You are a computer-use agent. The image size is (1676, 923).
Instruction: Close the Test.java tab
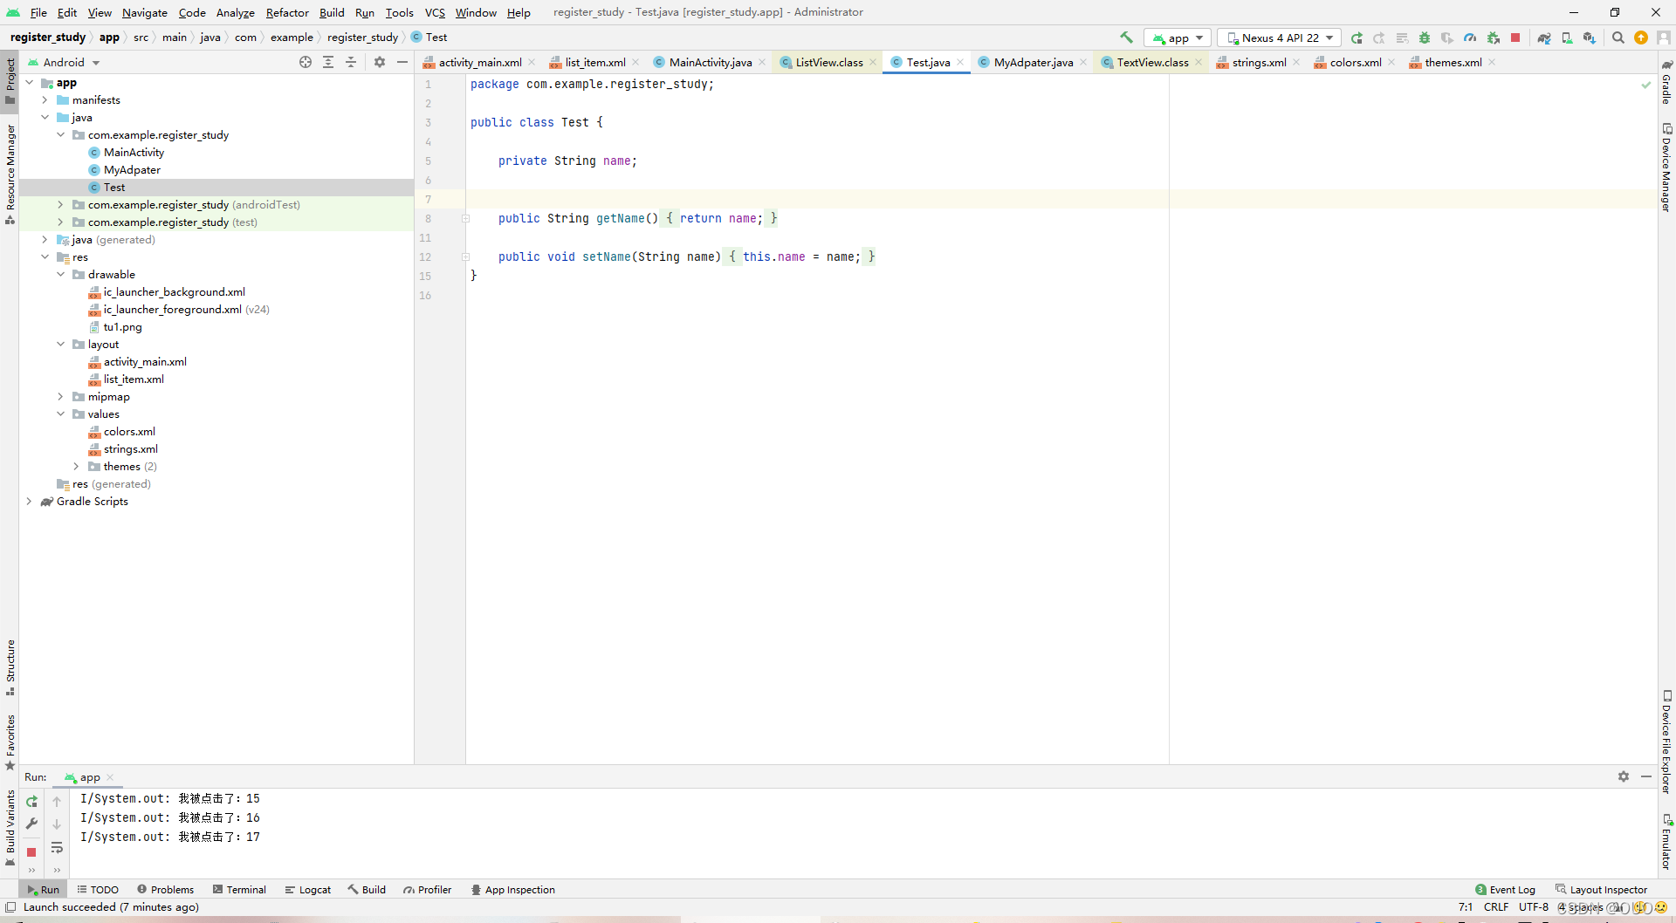pyautogui.click(x=960, y=62)
